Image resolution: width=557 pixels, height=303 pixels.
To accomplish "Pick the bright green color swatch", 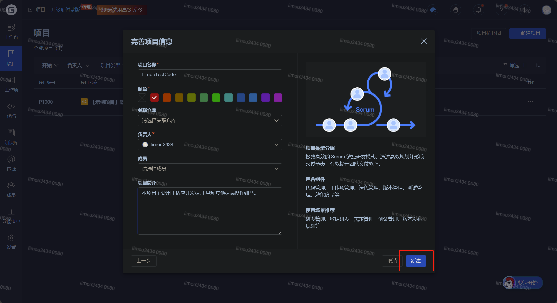I will [x=216, y=98].
